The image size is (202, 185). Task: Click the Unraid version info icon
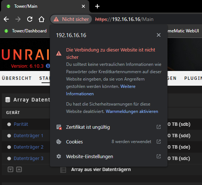[x=48, y=66]
